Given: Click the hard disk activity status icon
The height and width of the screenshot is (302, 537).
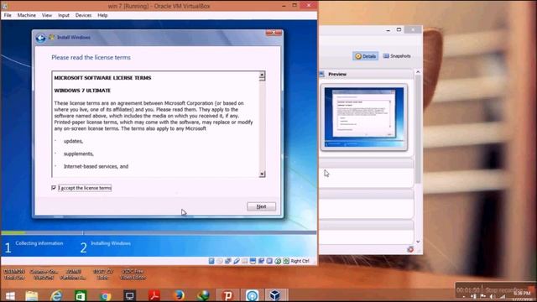Looking at the screenshot, I should click(x=211, y=261).
